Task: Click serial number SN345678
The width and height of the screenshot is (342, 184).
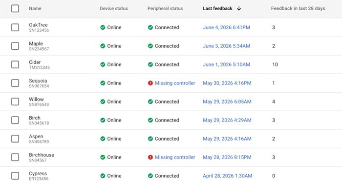Action: click(x=39, y=123)
